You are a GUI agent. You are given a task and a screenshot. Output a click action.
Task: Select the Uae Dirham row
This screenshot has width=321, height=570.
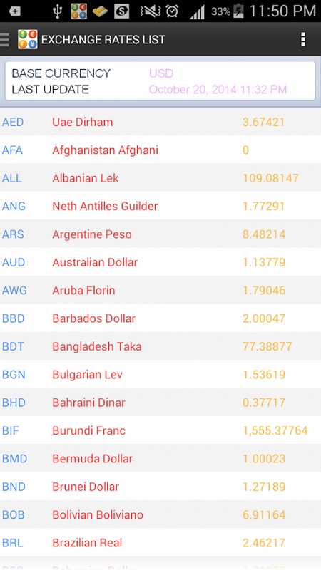(x=160, y=122)
